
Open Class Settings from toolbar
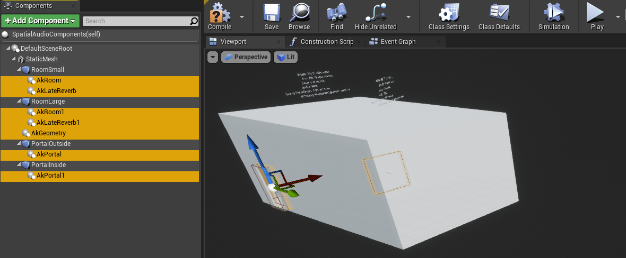[448, 14]
